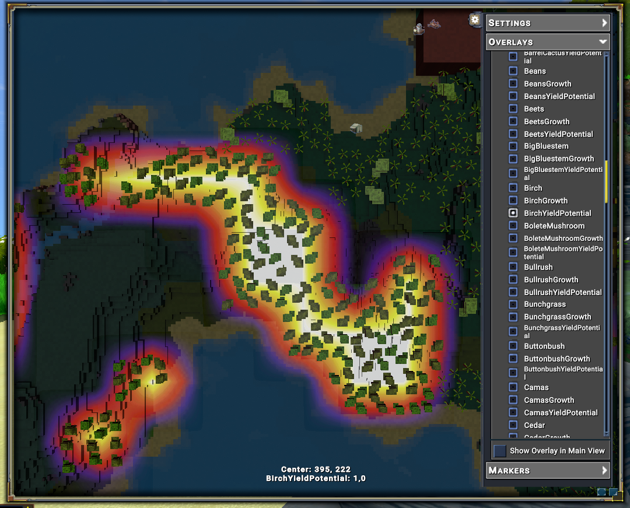Viewport: 630px width, 508px height.
Task: Select the BirchGrowth overlay radio button
Action: tap(513, 201)
